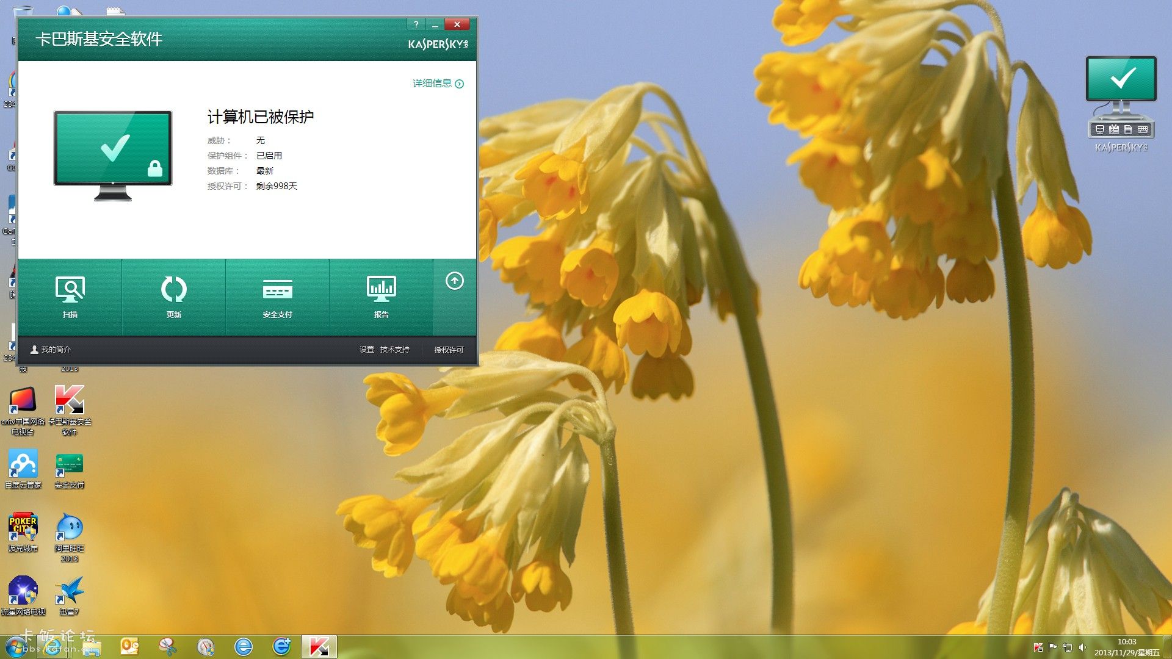Click the 计算机已被保护 status heading
This screenshot has height=659, width=1172.
(261, 117)
